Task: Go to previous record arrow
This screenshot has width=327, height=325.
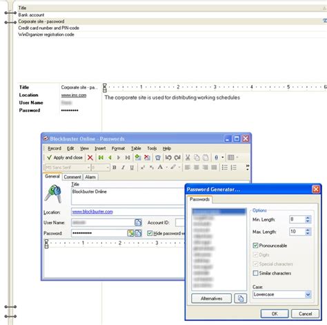Action: pos(110,158)
